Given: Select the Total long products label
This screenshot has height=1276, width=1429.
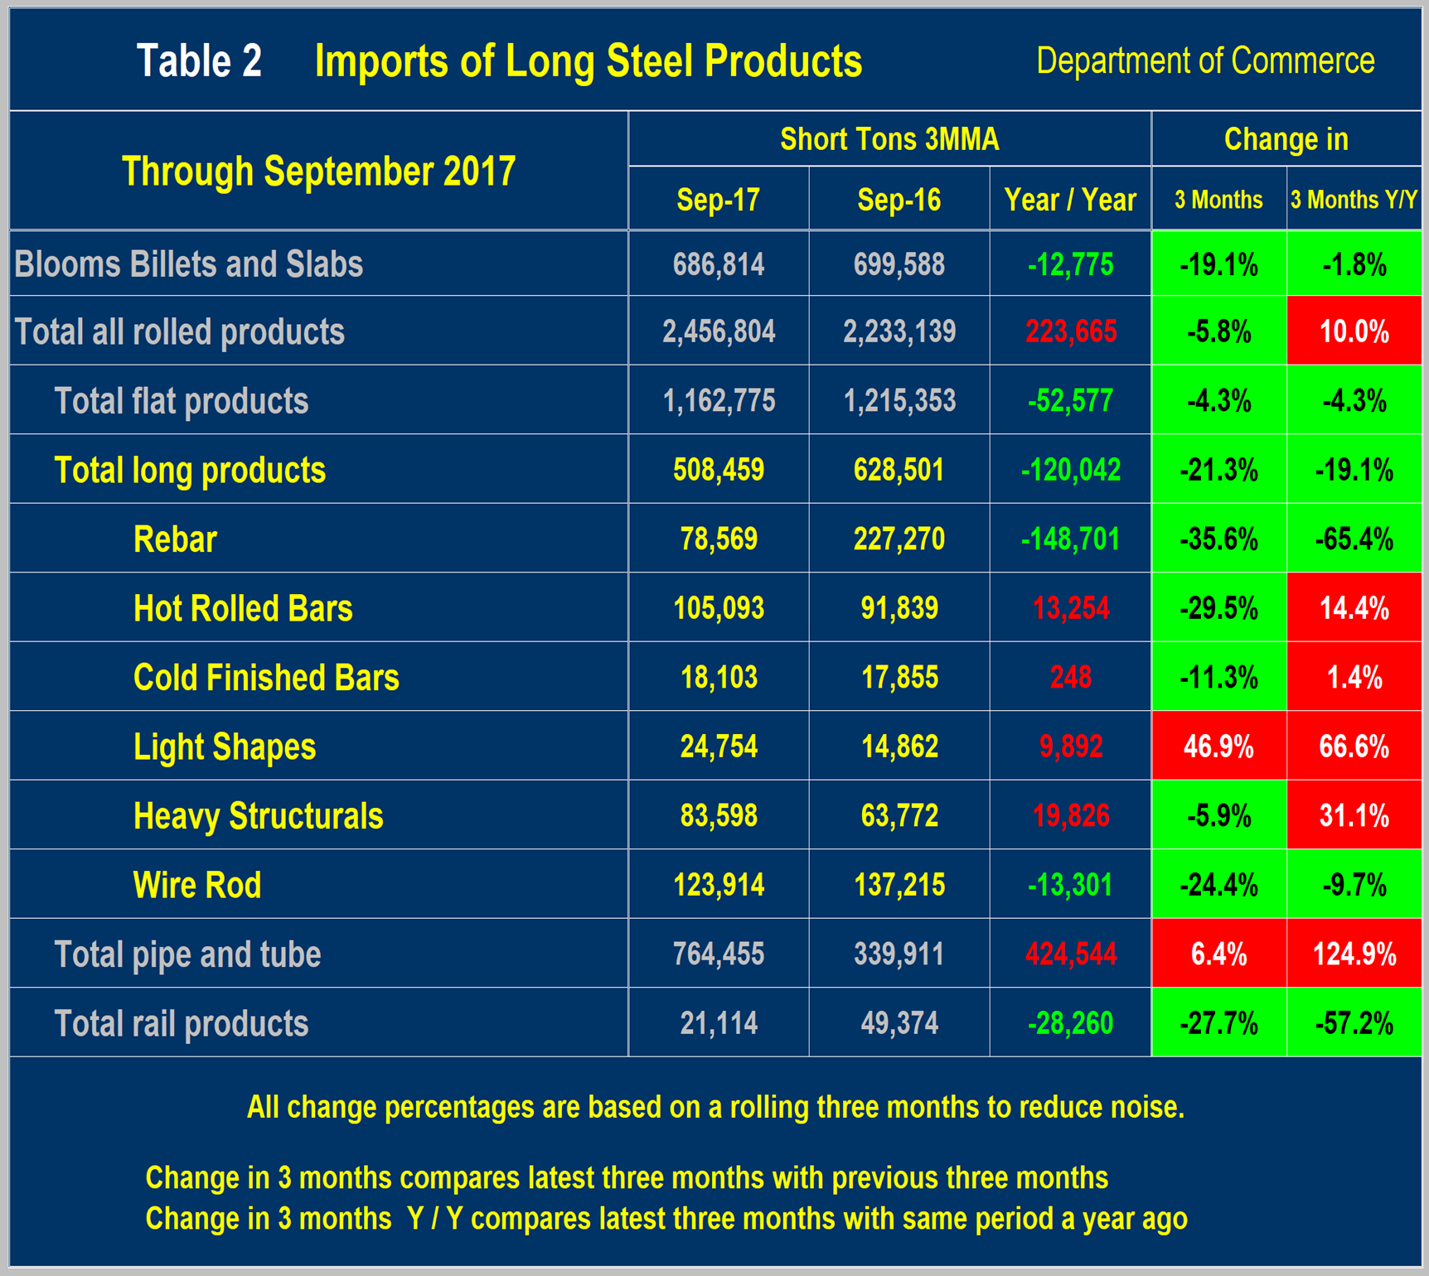Looking at the screenshot, I should point(190,470).
